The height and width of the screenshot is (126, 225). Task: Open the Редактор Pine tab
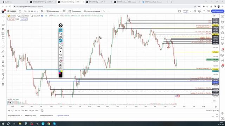click(30, 115)
